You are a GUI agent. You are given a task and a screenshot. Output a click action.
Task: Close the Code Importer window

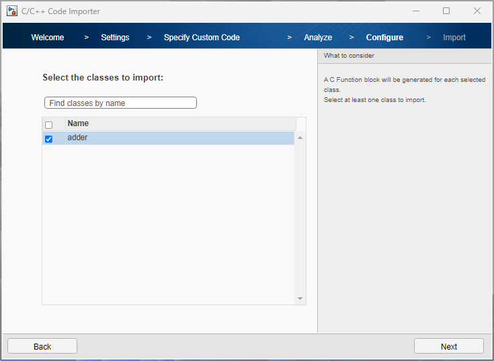click(477, 11)
